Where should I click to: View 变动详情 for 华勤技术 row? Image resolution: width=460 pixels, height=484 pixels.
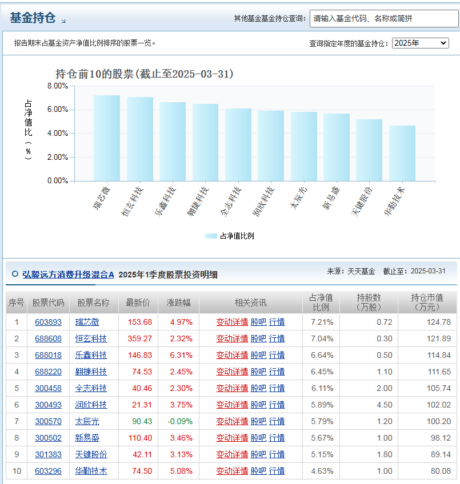click(232, 471)
